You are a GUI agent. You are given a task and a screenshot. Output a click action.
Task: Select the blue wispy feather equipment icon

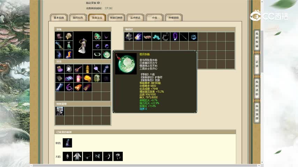59,54
